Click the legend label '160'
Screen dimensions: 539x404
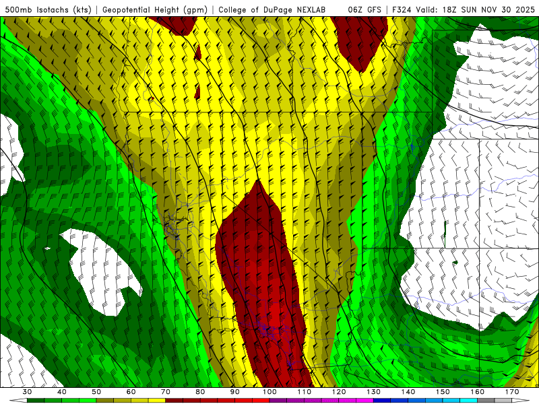pos(478,392)
